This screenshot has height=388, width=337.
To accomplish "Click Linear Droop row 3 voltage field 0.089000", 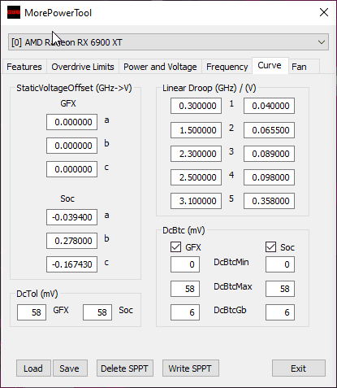I will pos(269,154).
